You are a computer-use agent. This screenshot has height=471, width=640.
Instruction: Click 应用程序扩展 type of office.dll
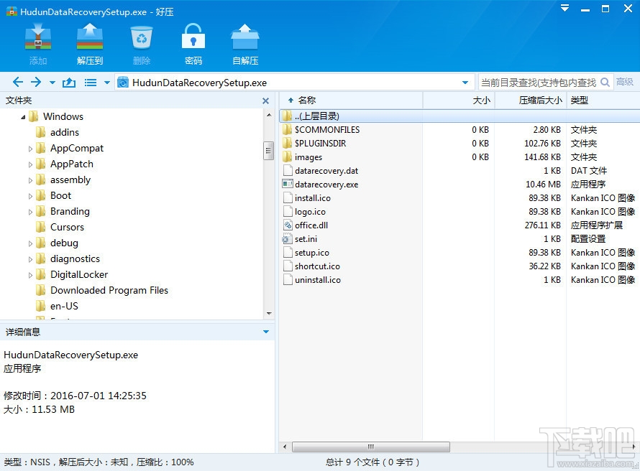(597, 225)
